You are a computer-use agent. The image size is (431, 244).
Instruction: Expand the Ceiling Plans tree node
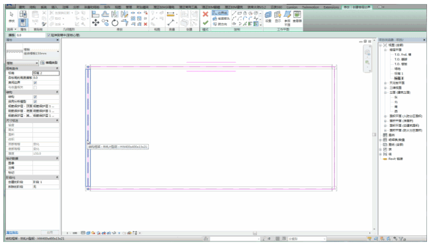[x=385, y=83]
